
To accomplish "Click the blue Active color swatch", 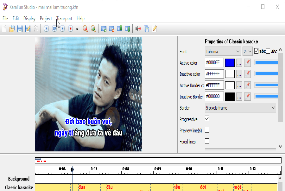I will coord(230,63).
